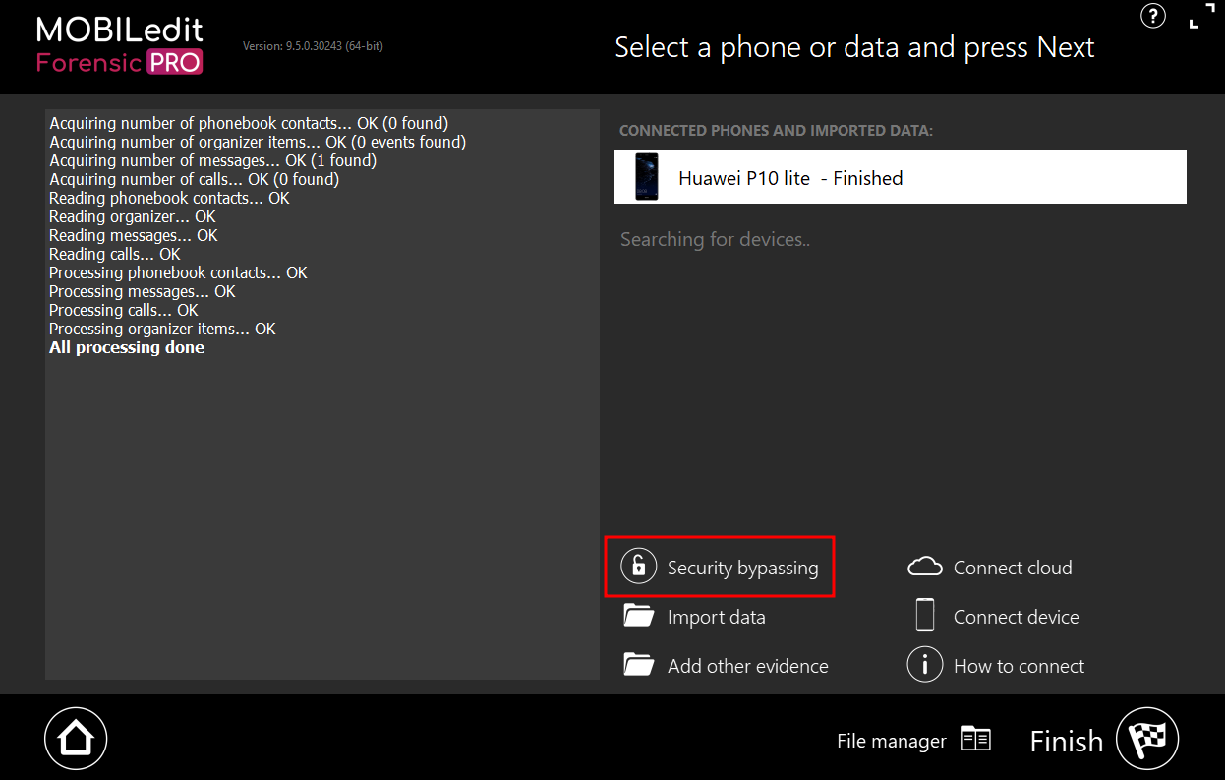This screenshot has height=780, width=1225.
Task: Open the File manager label
Action: pos(891,741)
